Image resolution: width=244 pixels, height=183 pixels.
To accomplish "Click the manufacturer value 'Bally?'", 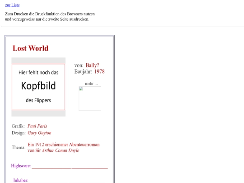I will tap(92, 65).
